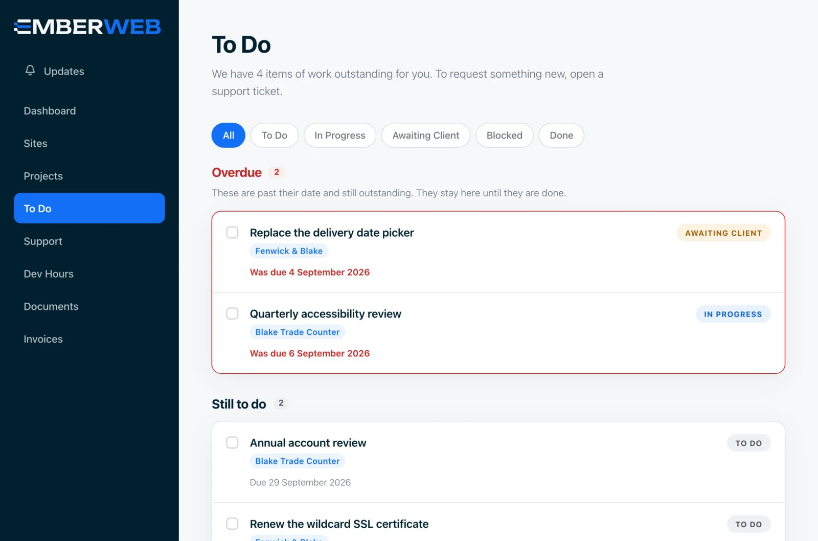Open the Quarterly accessibility review task
818x541 pixels.
click(326, 314)
